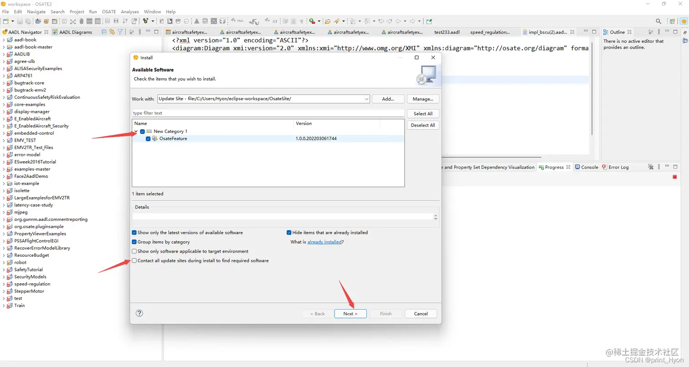Open the AADL Navigator view menu dots
Viewport: 689px width, 367px height.
click(x=140, y=32)
